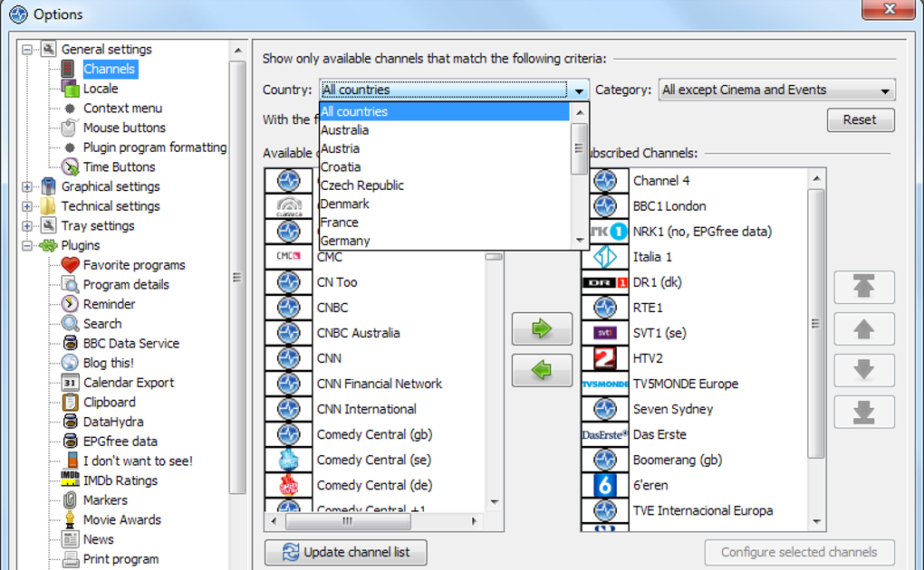
Task: Choose Czech Republic from country list
Action: [445, 185]
